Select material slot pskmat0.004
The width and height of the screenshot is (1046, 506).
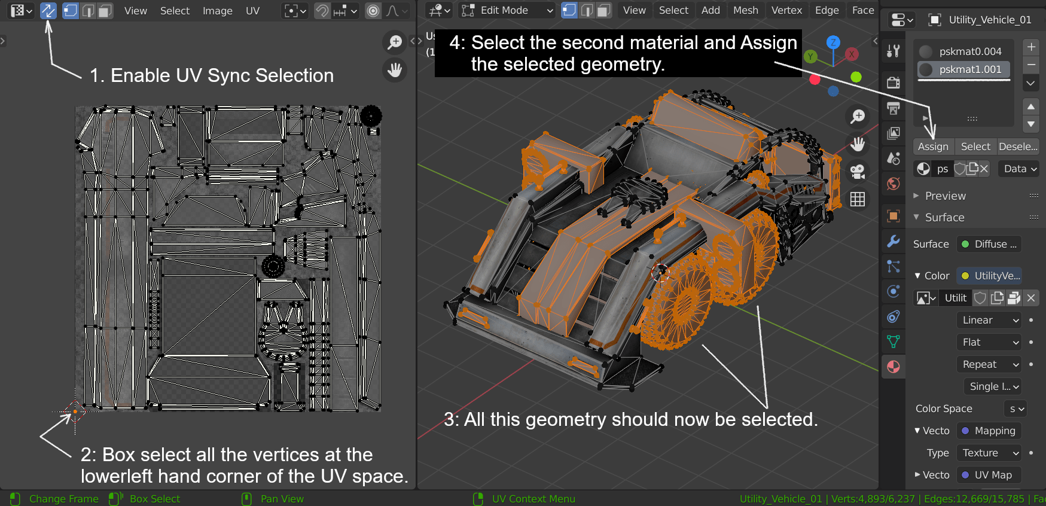tap(964, 51)
